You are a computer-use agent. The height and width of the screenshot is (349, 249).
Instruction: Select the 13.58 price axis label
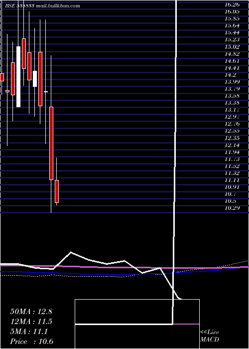point(232,96)
